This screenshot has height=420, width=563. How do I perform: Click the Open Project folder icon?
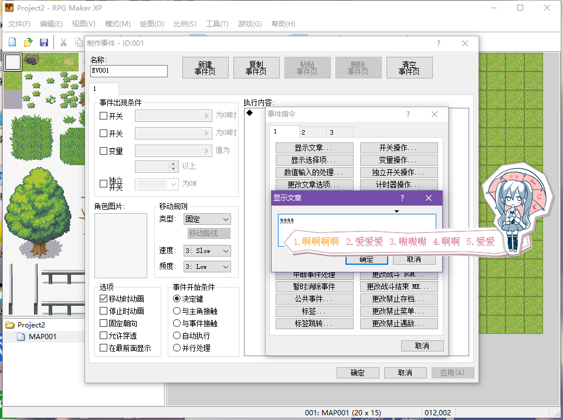(28, 42)
